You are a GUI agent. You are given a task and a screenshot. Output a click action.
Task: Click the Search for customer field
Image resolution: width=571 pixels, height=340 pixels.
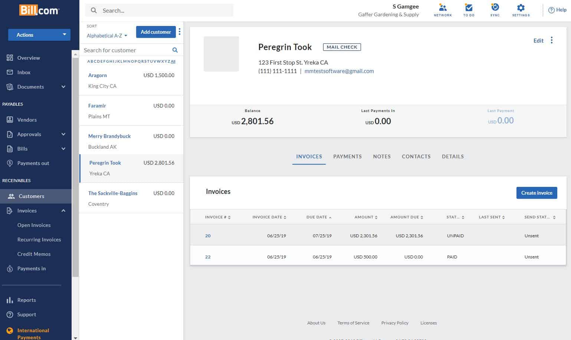pos(126,50)
